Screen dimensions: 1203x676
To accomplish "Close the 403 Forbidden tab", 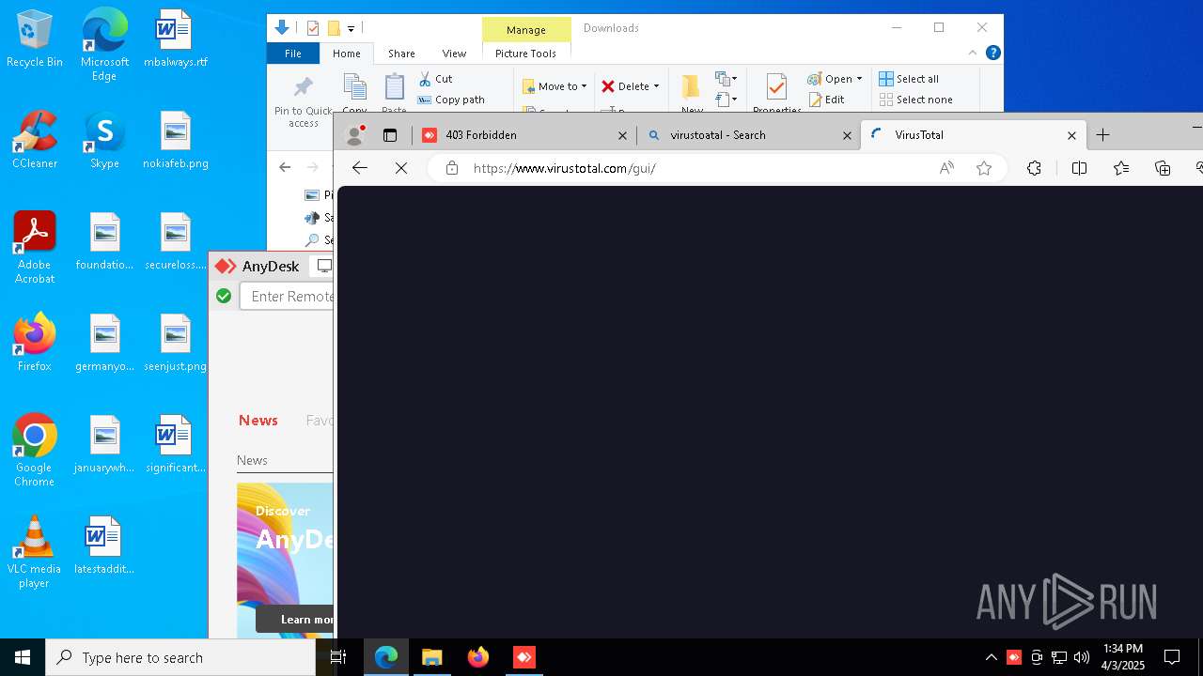I will click(622, 135).
